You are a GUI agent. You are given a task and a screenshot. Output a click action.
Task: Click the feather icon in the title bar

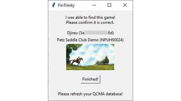click(x=54, y=5)
